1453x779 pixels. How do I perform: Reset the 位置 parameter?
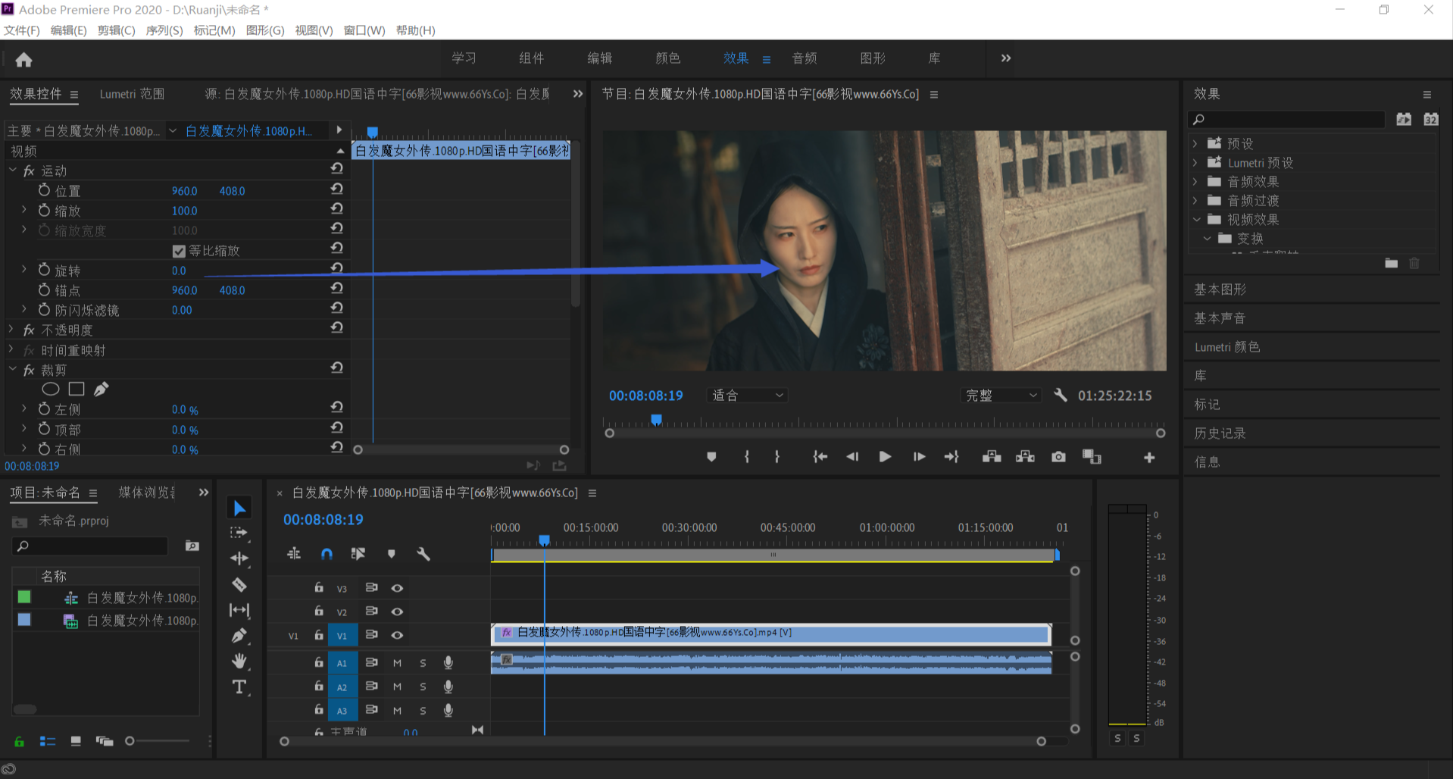(x=337, y=189)
